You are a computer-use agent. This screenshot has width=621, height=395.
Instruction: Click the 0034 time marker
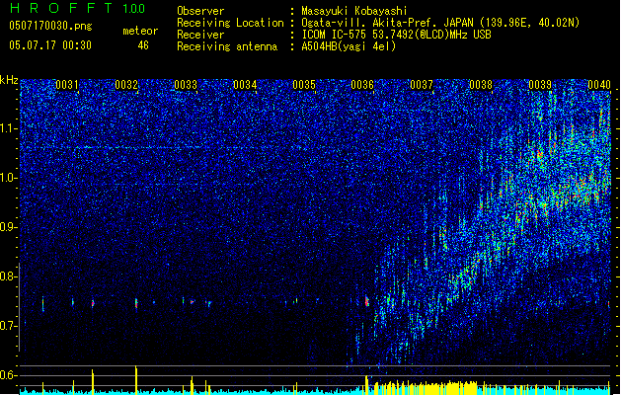click(245, 85)
